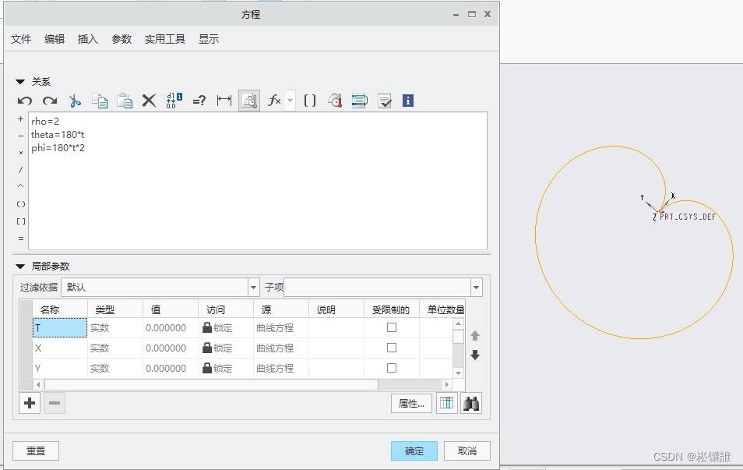The height and width of the screenshot is (470, 743).
Task: Open the 过滤依据 filter dropdown
Action: (253, 288)
